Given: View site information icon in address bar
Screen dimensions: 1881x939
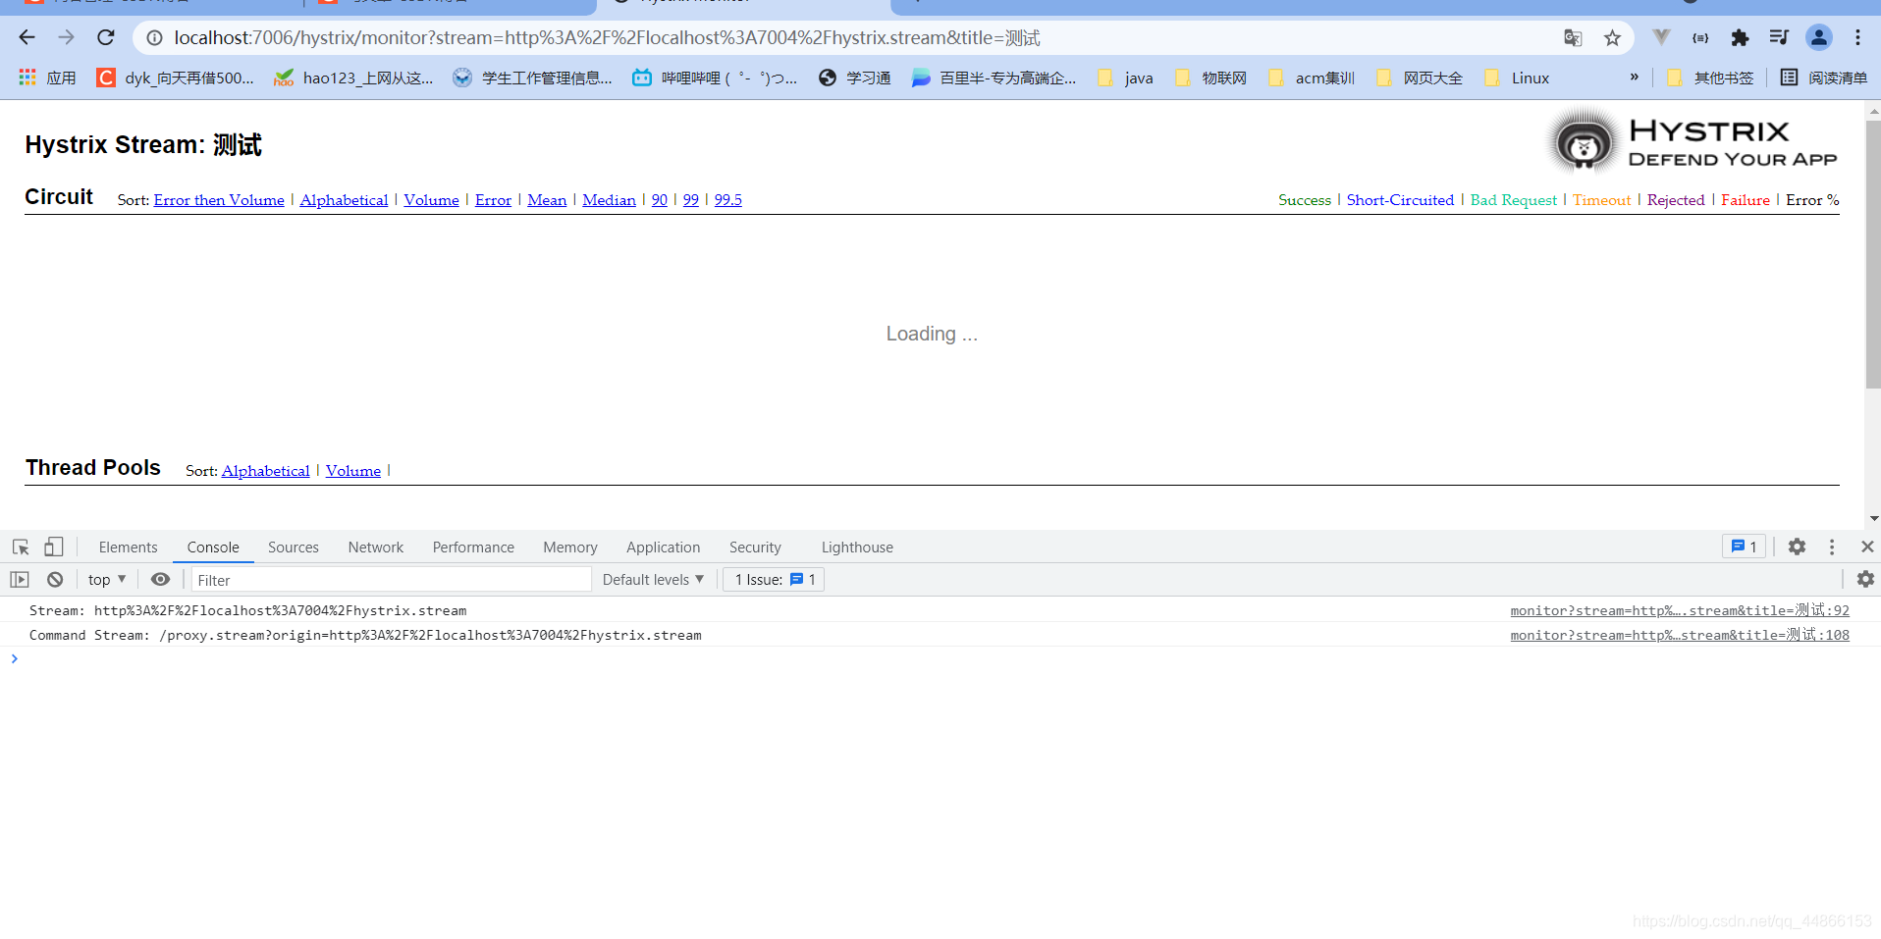Looking at the screenshot, I should click(154, 38).
